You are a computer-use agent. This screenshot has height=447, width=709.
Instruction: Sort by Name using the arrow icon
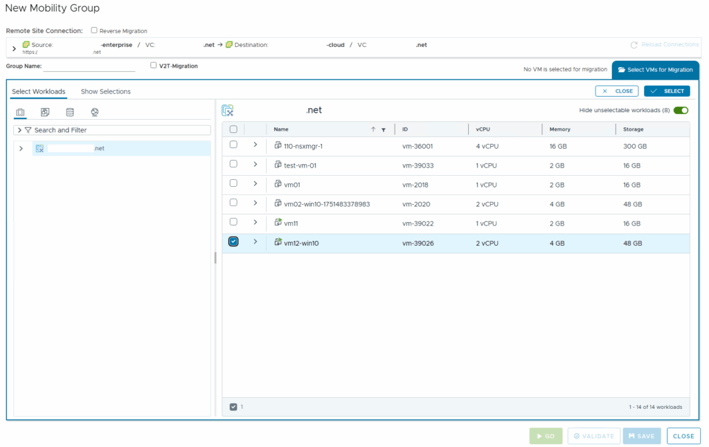(x=373, y=129)
